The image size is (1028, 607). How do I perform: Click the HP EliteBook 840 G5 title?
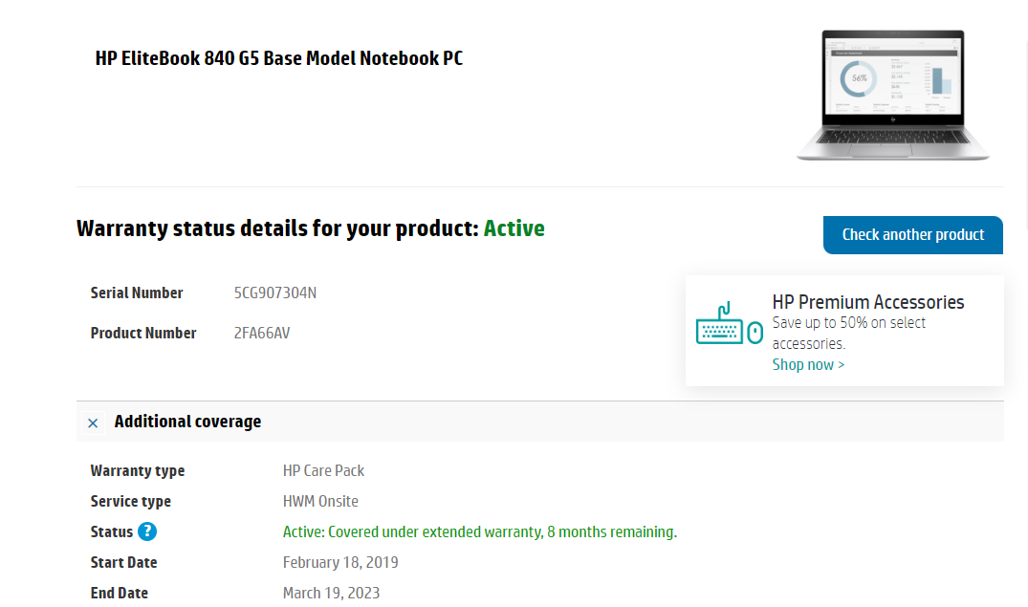point(279,58)
